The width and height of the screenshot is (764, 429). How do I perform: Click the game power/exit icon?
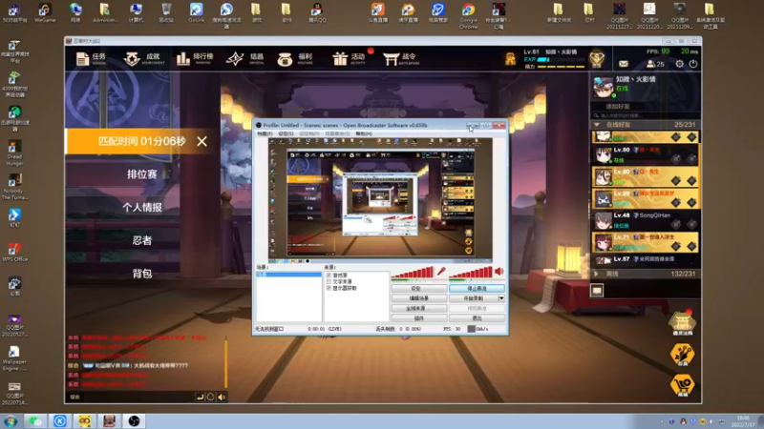(x=693, y=64)
